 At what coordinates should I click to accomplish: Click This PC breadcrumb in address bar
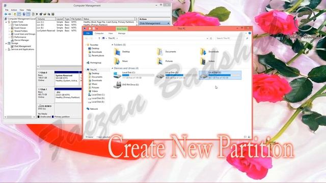112,39
